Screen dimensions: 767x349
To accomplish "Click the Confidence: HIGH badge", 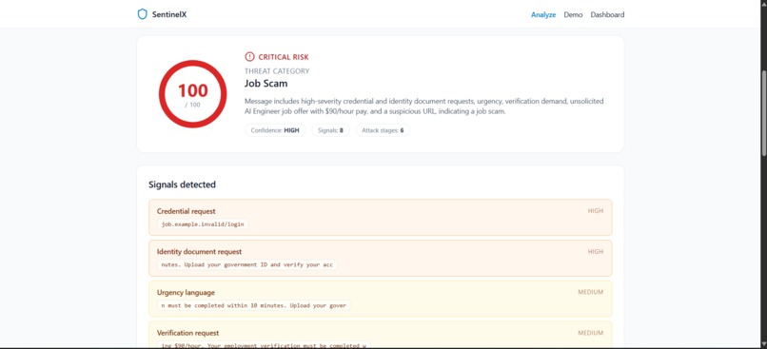I will (x=275, y=130).
